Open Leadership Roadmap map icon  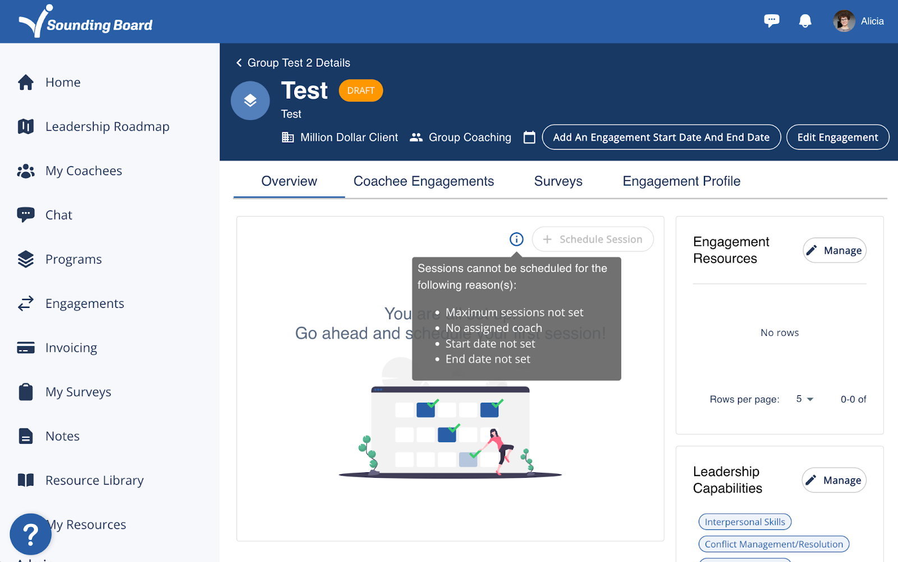[x=26, y=127]
